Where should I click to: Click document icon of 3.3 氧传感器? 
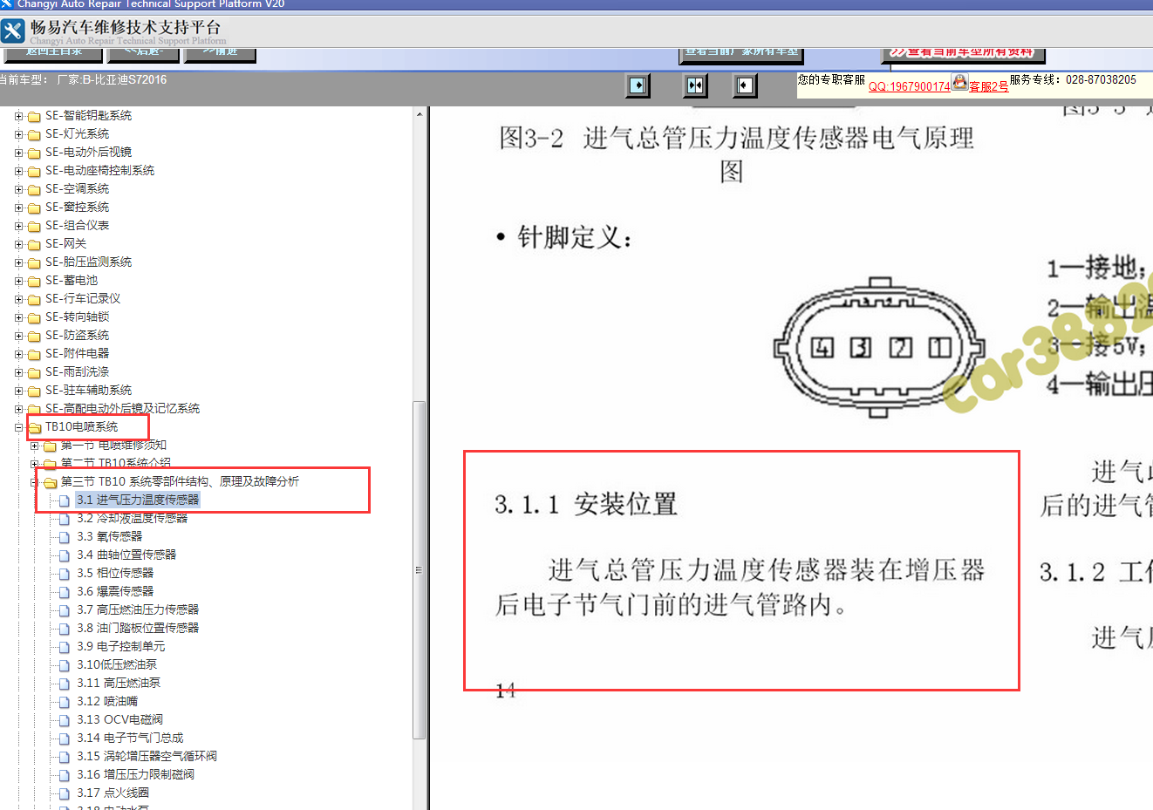[x=64, y=537]
